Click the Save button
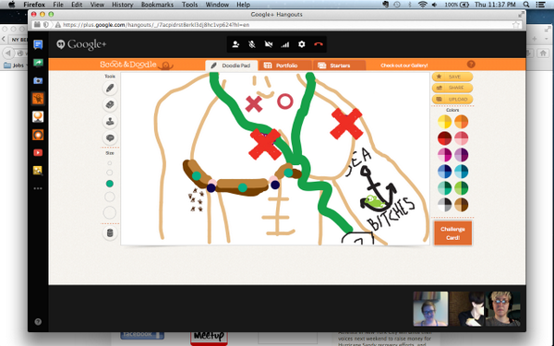This screenshot has height=346, width=554. 452,77
